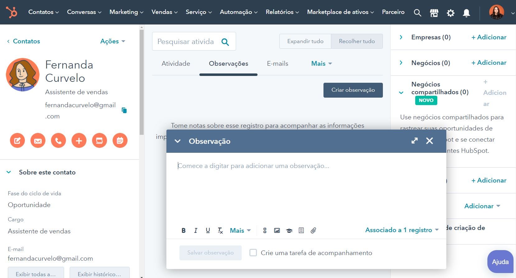Click the 'Criar observação' button

353,90
